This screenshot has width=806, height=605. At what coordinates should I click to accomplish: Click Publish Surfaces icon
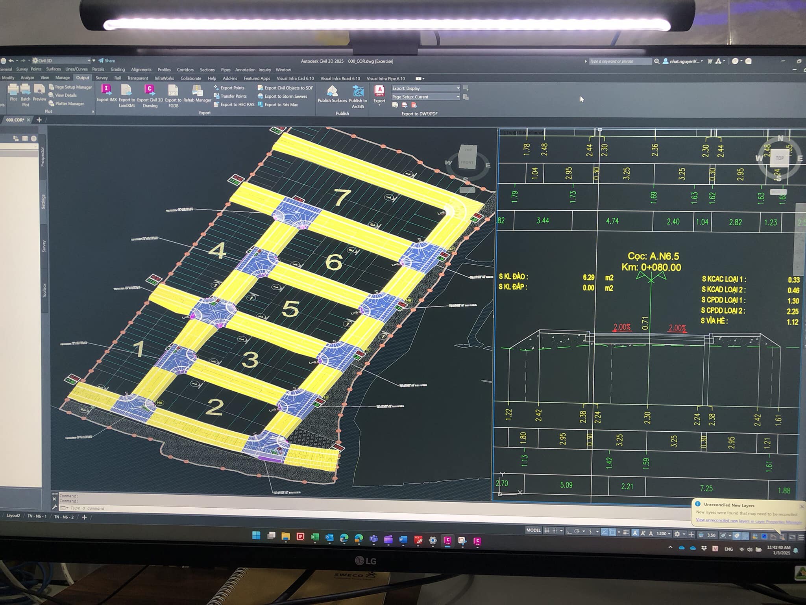pyautogui.click(x=332, y=91)
